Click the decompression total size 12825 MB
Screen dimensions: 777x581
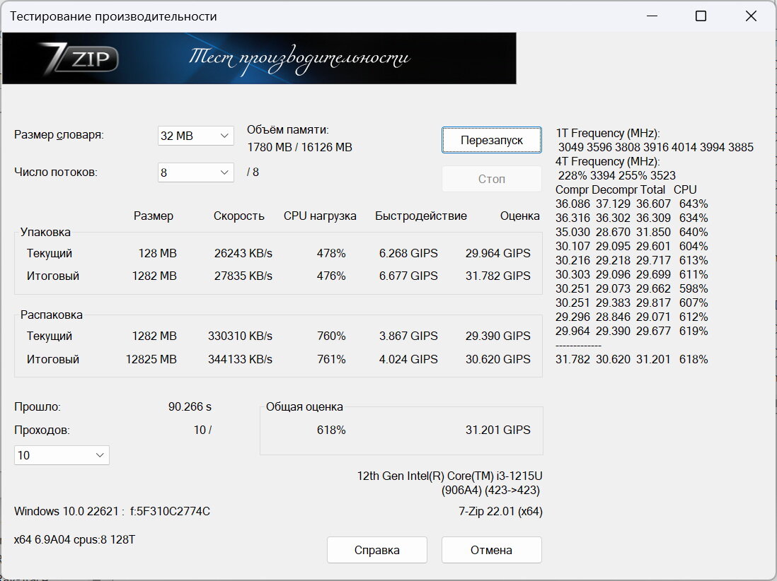click(151, 359)
